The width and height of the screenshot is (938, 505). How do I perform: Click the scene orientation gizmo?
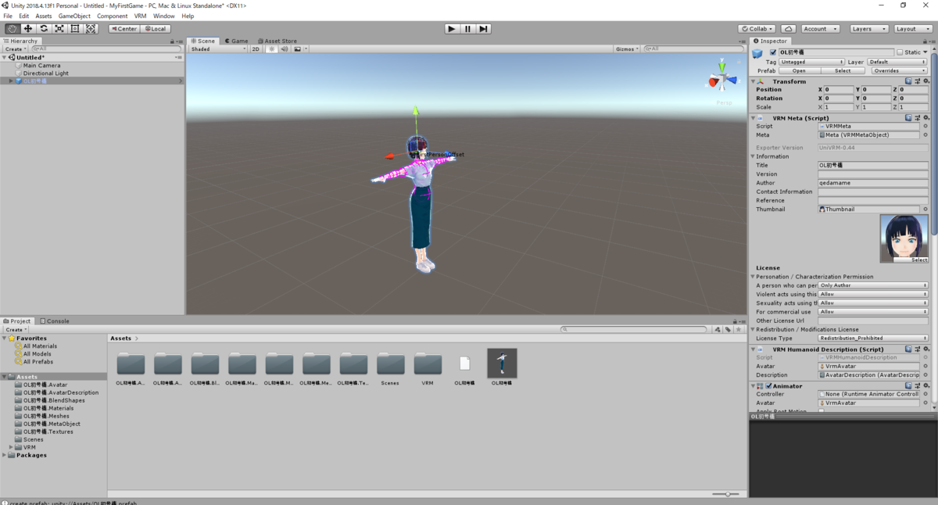pyautogui.click(x=723, y=79)
